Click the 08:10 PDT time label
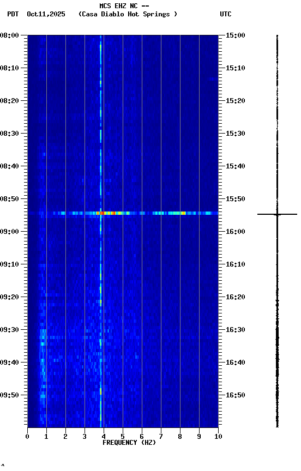 pyautogui.click(x=9, y=68)
